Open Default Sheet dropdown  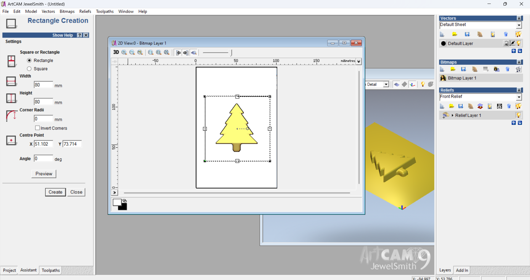click(519, 25)
